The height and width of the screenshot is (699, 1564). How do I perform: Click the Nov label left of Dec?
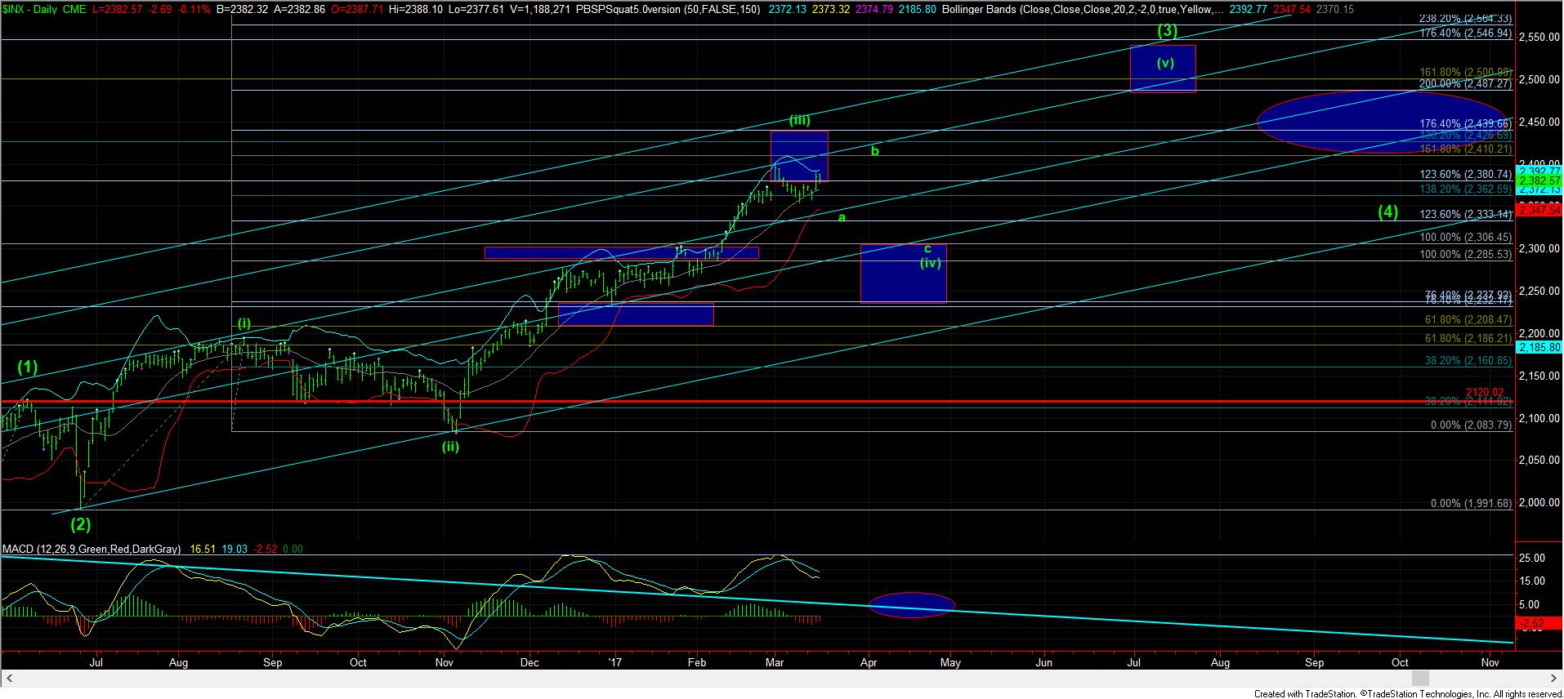(445, 663)
